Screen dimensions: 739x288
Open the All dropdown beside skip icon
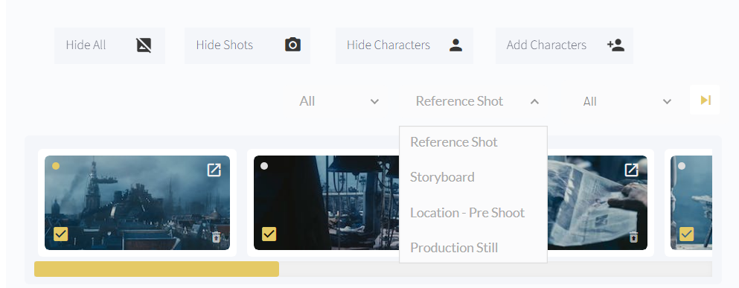627,101
